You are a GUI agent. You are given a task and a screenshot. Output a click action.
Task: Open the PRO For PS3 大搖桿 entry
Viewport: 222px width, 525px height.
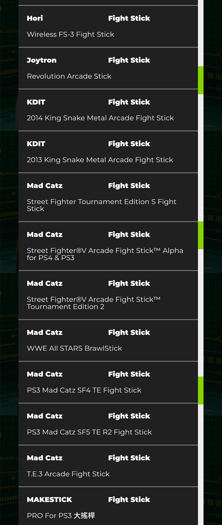coord(61,516)
